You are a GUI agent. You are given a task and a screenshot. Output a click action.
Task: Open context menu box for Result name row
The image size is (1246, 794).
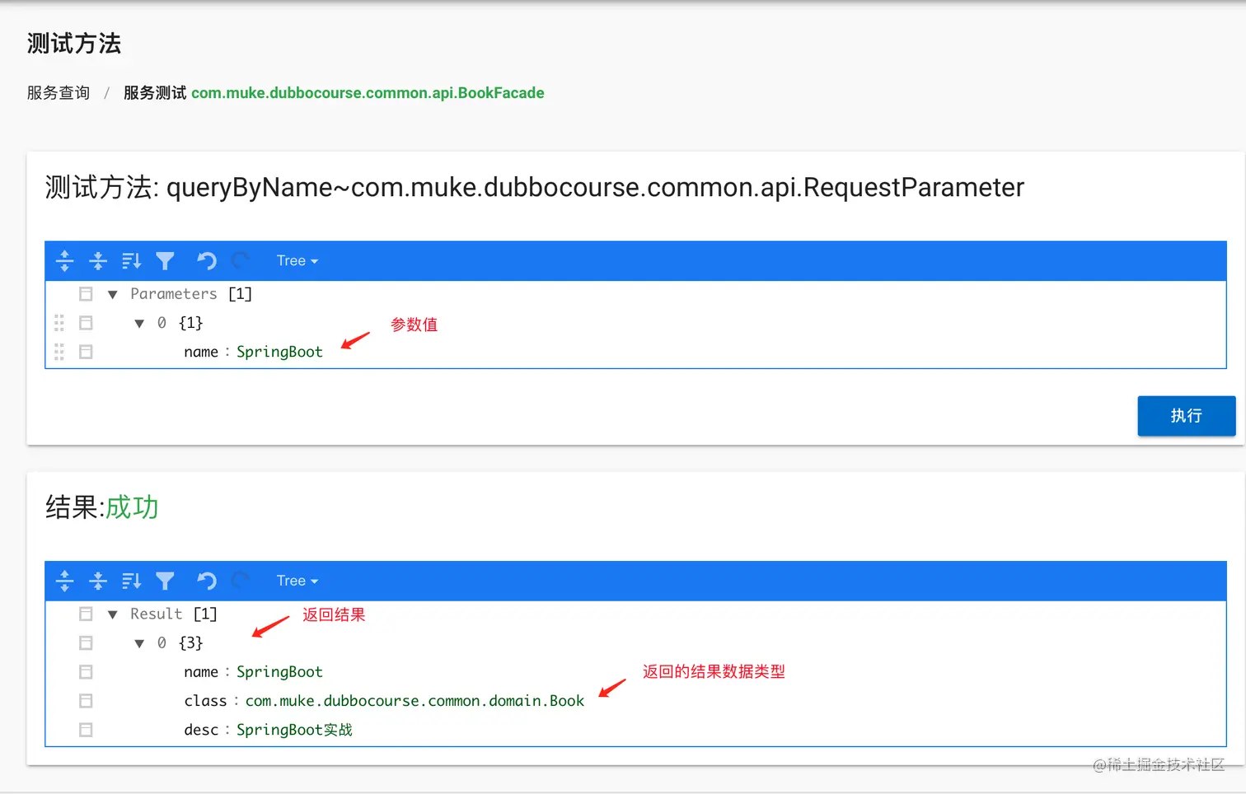(x=86, y=672)
